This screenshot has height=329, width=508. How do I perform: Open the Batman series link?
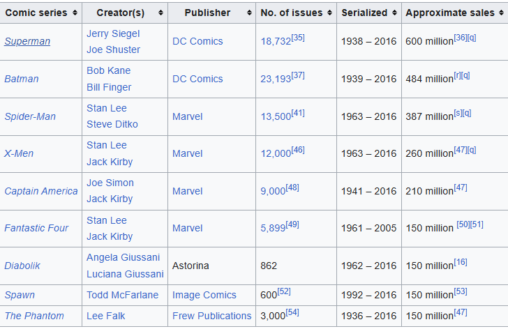coord(22,79)
